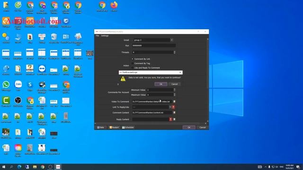Open the notification center icon
Viewport: 303px width, 170px height.
pos(298,167)
